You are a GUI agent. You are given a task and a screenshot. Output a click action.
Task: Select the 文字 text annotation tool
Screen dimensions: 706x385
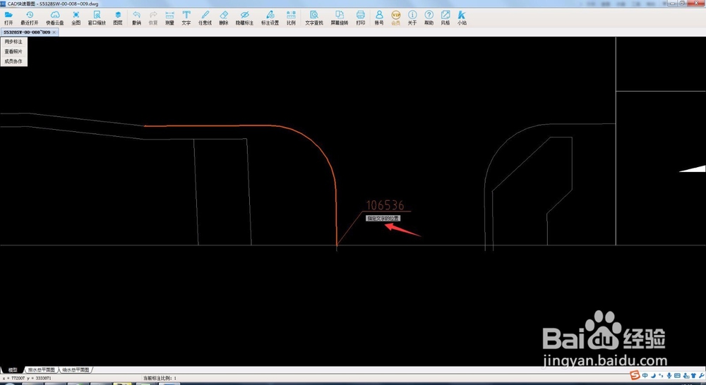click(186, 18)
